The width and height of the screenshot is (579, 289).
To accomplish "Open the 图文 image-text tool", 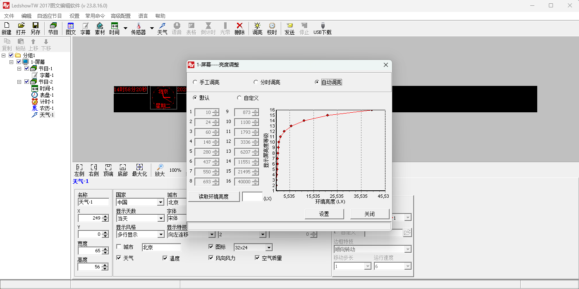I will coord(71,28).
